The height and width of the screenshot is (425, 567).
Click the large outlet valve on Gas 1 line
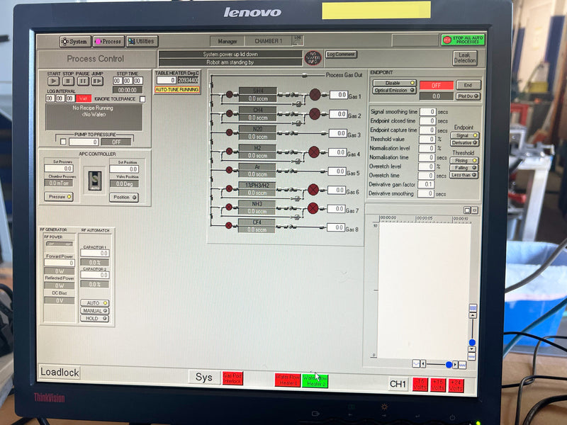point(315,95)
